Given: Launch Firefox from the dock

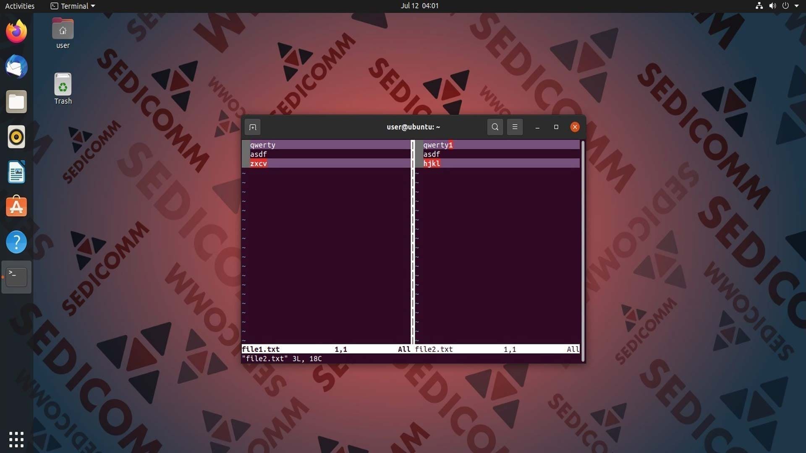Looking at the screenshot, I should click(x=16, y=31).
